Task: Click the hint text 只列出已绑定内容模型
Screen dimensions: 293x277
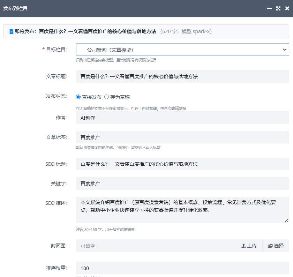Action: 116,60
